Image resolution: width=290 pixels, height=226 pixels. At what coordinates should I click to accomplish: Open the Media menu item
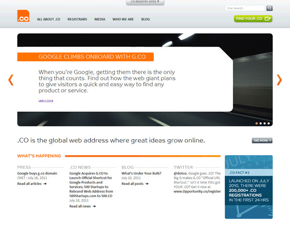pos(100,19)
